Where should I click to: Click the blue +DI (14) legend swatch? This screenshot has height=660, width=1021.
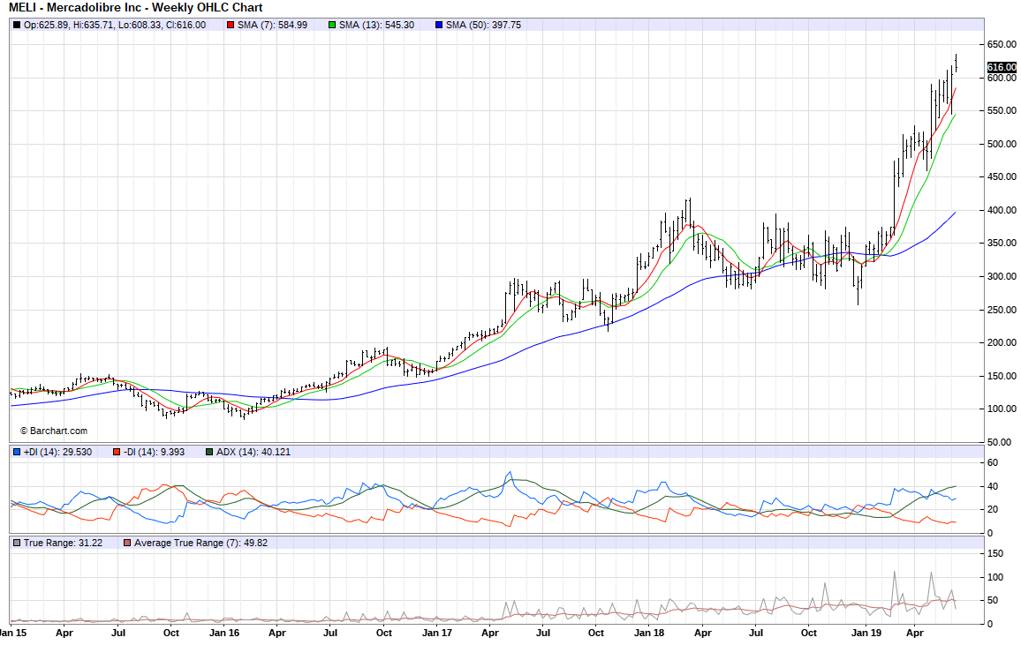point(18,452)
